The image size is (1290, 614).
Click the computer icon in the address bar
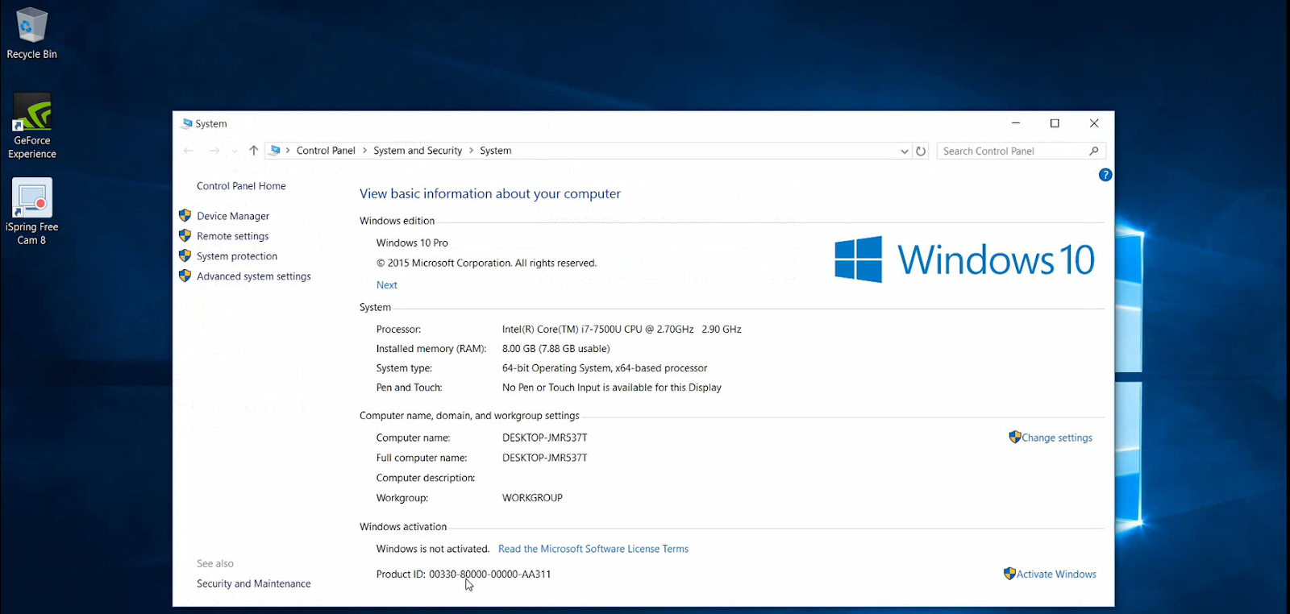click(x=275, y=151)
